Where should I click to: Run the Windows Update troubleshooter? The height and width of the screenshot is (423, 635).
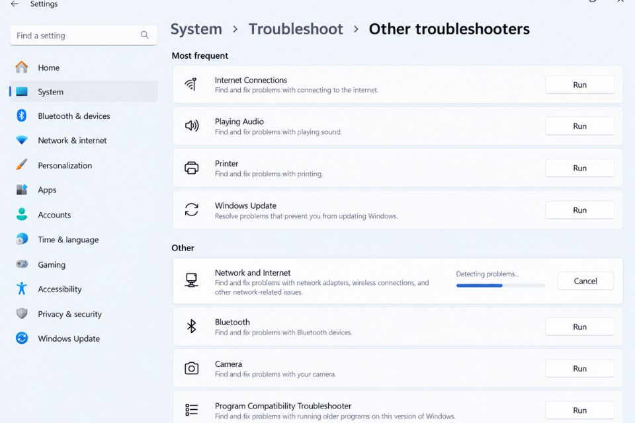579,210
